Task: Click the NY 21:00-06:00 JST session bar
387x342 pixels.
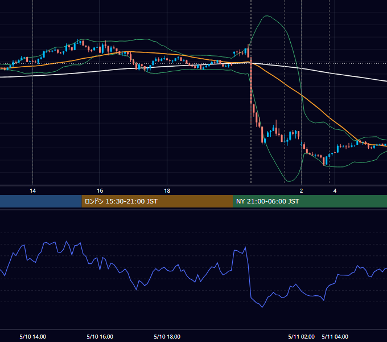Action: pyautogui.click(x=310, y=201)
